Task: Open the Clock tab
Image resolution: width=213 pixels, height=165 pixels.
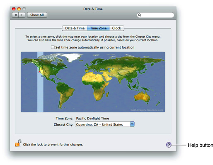Action: tap(116, 28)
